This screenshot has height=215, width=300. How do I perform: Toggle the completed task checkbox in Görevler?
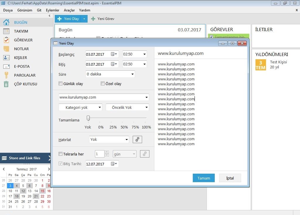coord(212,37)
